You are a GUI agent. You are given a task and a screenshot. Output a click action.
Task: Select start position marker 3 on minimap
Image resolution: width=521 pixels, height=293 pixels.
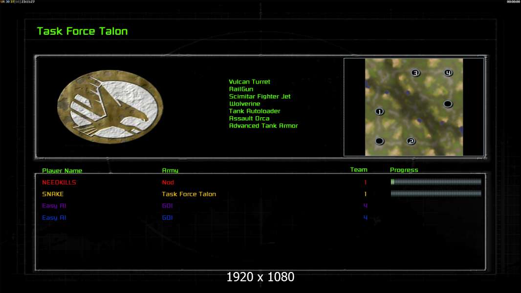[415, 73]
